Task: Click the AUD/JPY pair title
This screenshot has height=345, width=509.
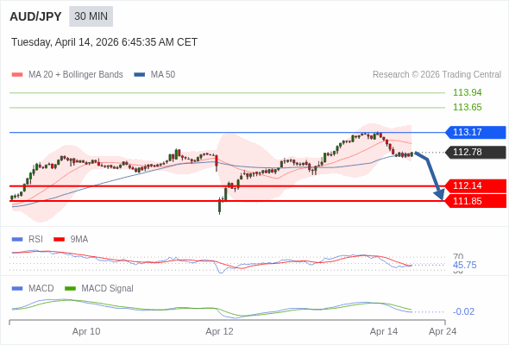Action: [x=35, y=16]
